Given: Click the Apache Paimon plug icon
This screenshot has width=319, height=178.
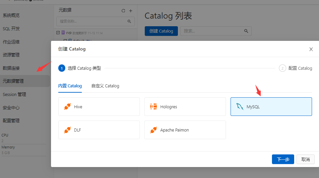Looking at the screenshot, I should [x=153, y=130].
